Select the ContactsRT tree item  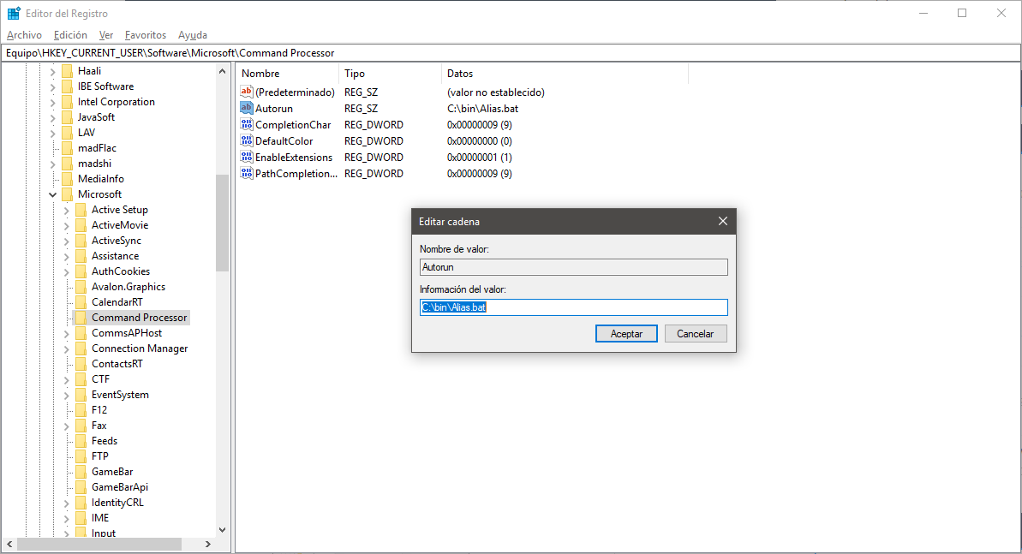(x=117, y=364)
